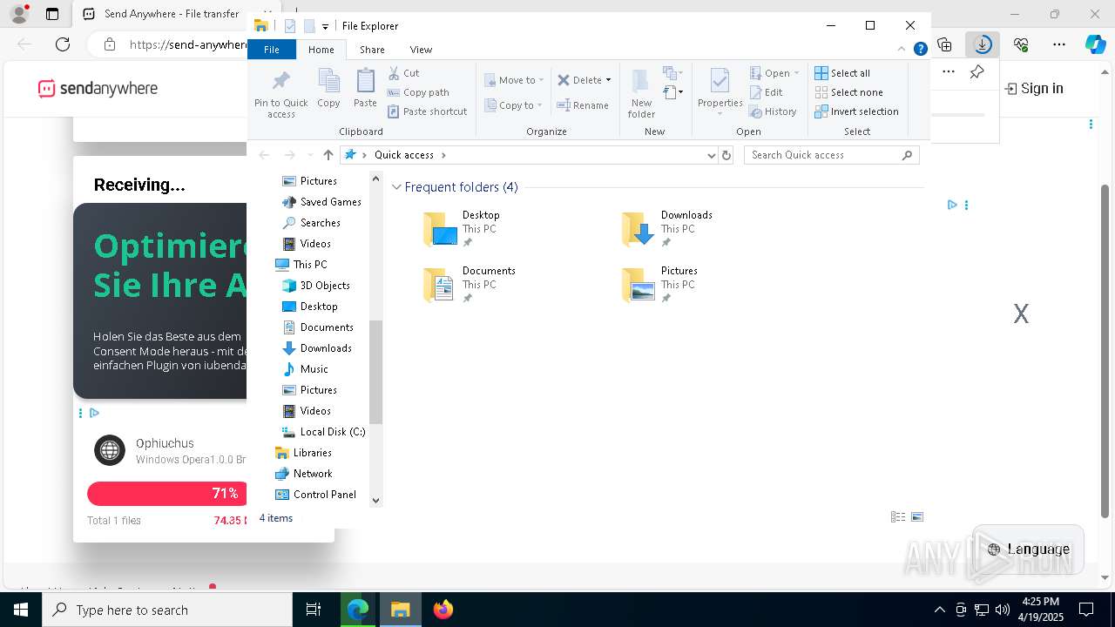Select Music in navigation pane
The width and height of the screenshot is (1115, 627).
click(306, 369)
